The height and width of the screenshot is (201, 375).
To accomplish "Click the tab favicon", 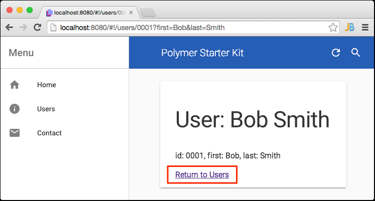I will click(x=49, y=13).
